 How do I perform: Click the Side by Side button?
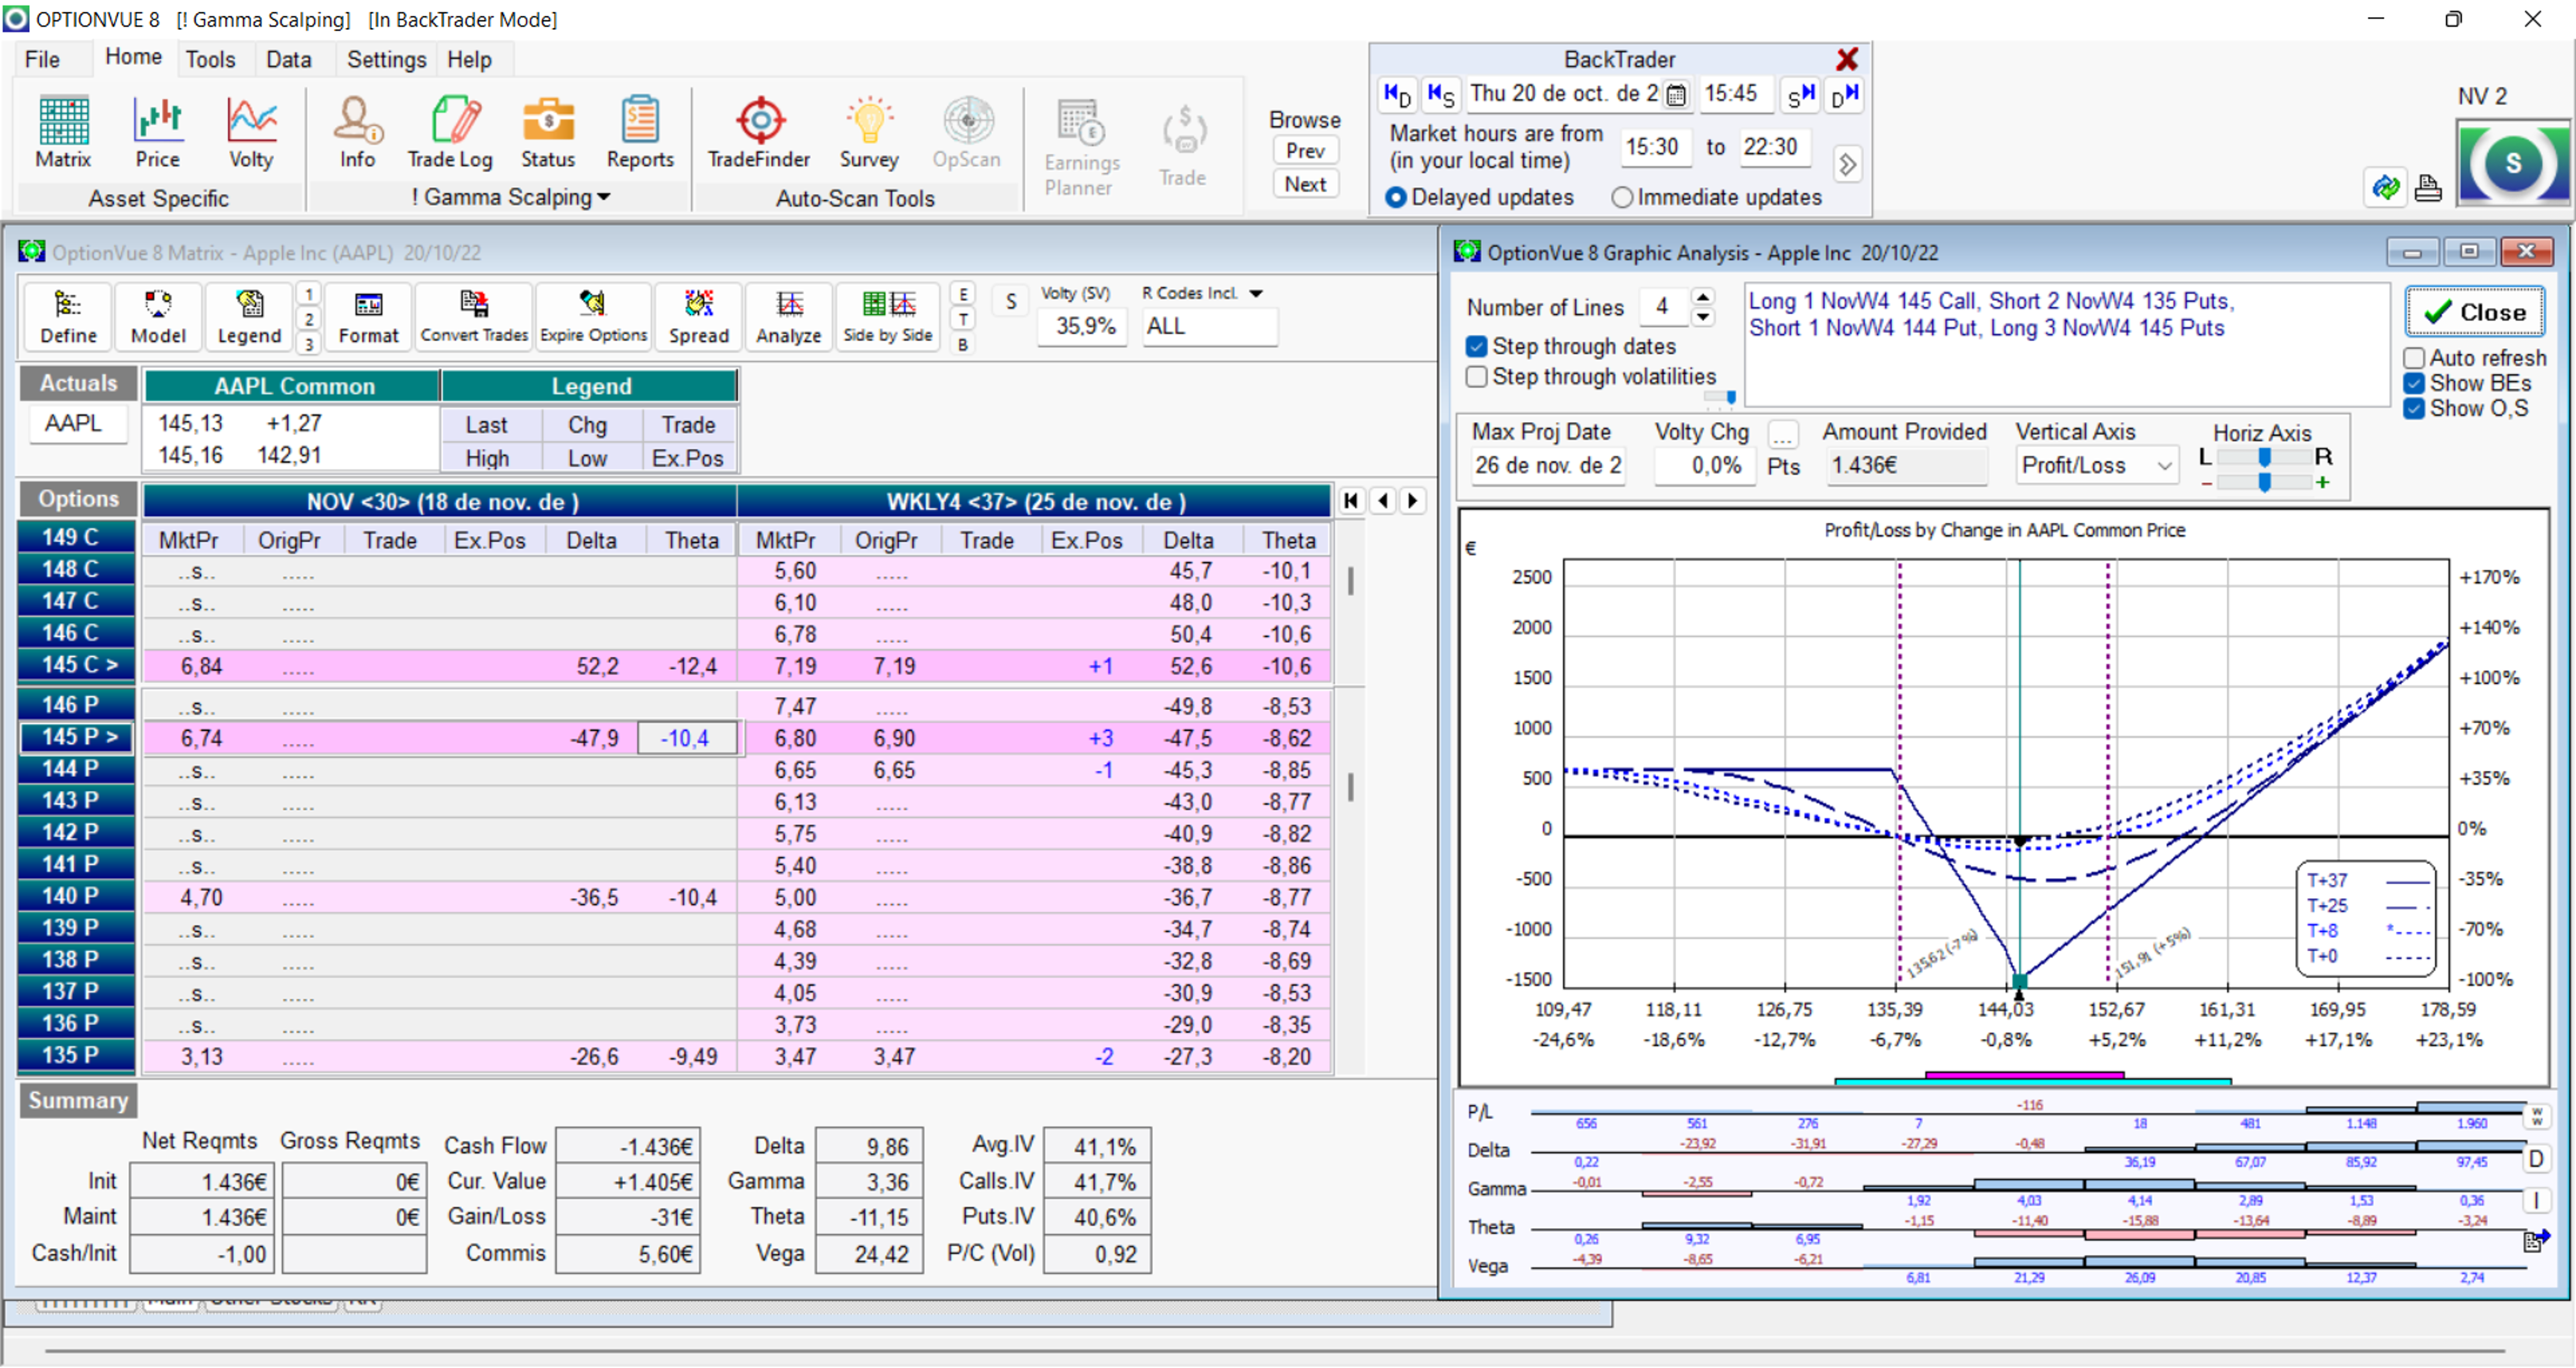click(x=888, y=316)
